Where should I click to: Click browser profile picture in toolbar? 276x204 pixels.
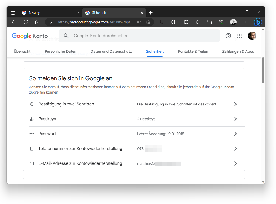(233, 22)
